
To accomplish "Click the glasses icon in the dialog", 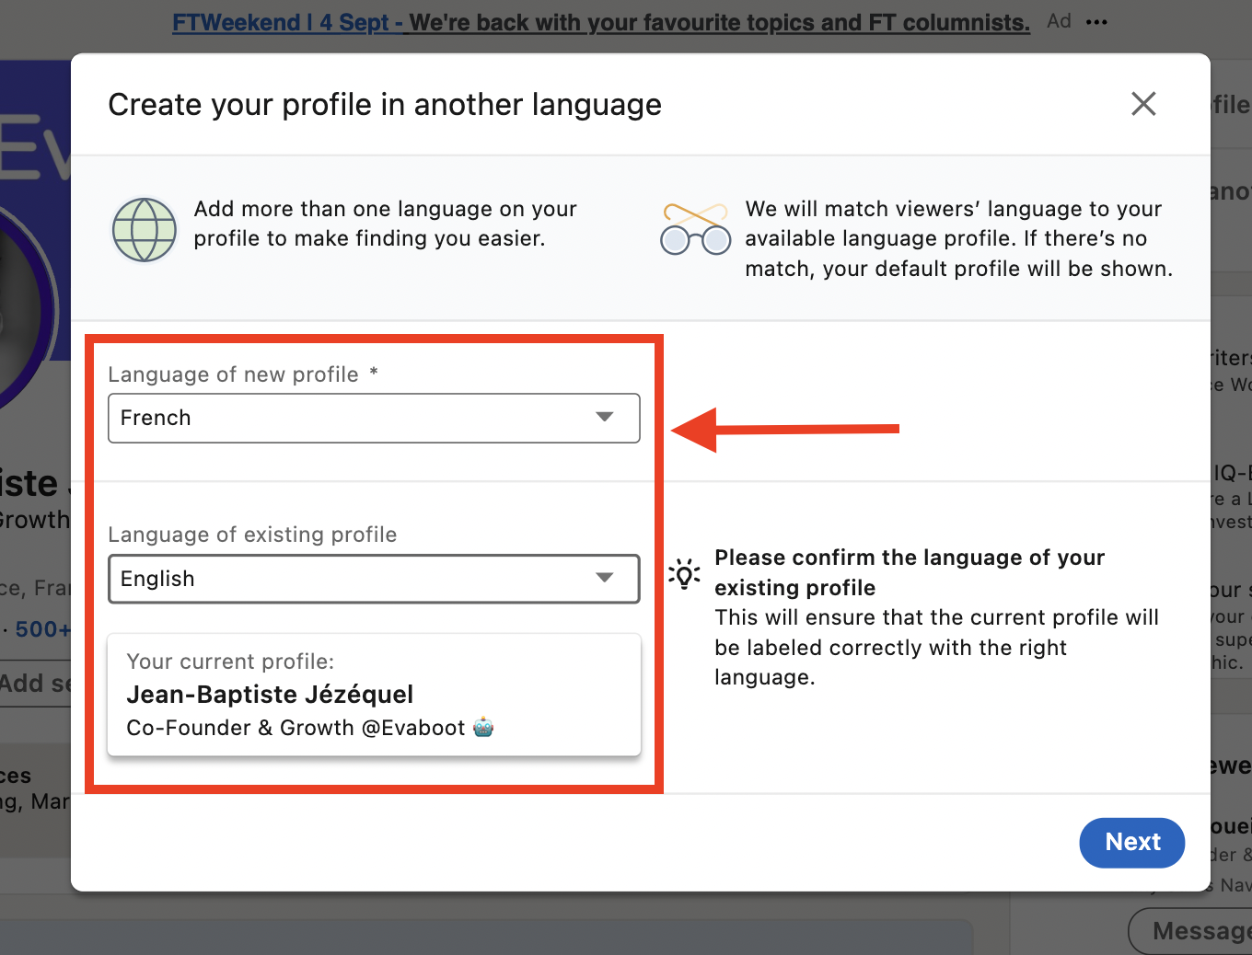I will 696,230.
